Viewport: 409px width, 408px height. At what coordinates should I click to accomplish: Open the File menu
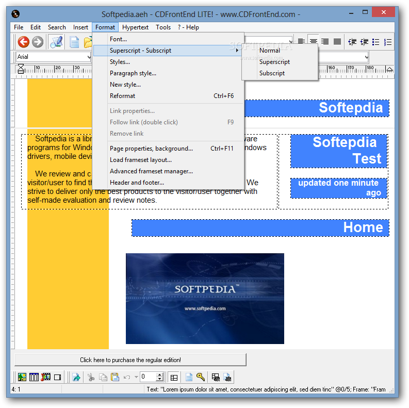coord(19,27)
